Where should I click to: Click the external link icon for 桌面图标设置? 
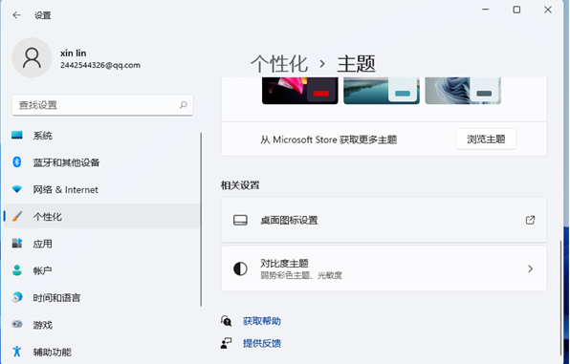[530, 220]
